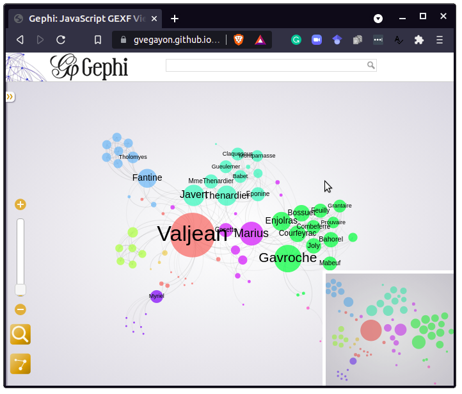Select the Gavroche node
This screenshot has height=394, width=462.
tap(288, 258)
